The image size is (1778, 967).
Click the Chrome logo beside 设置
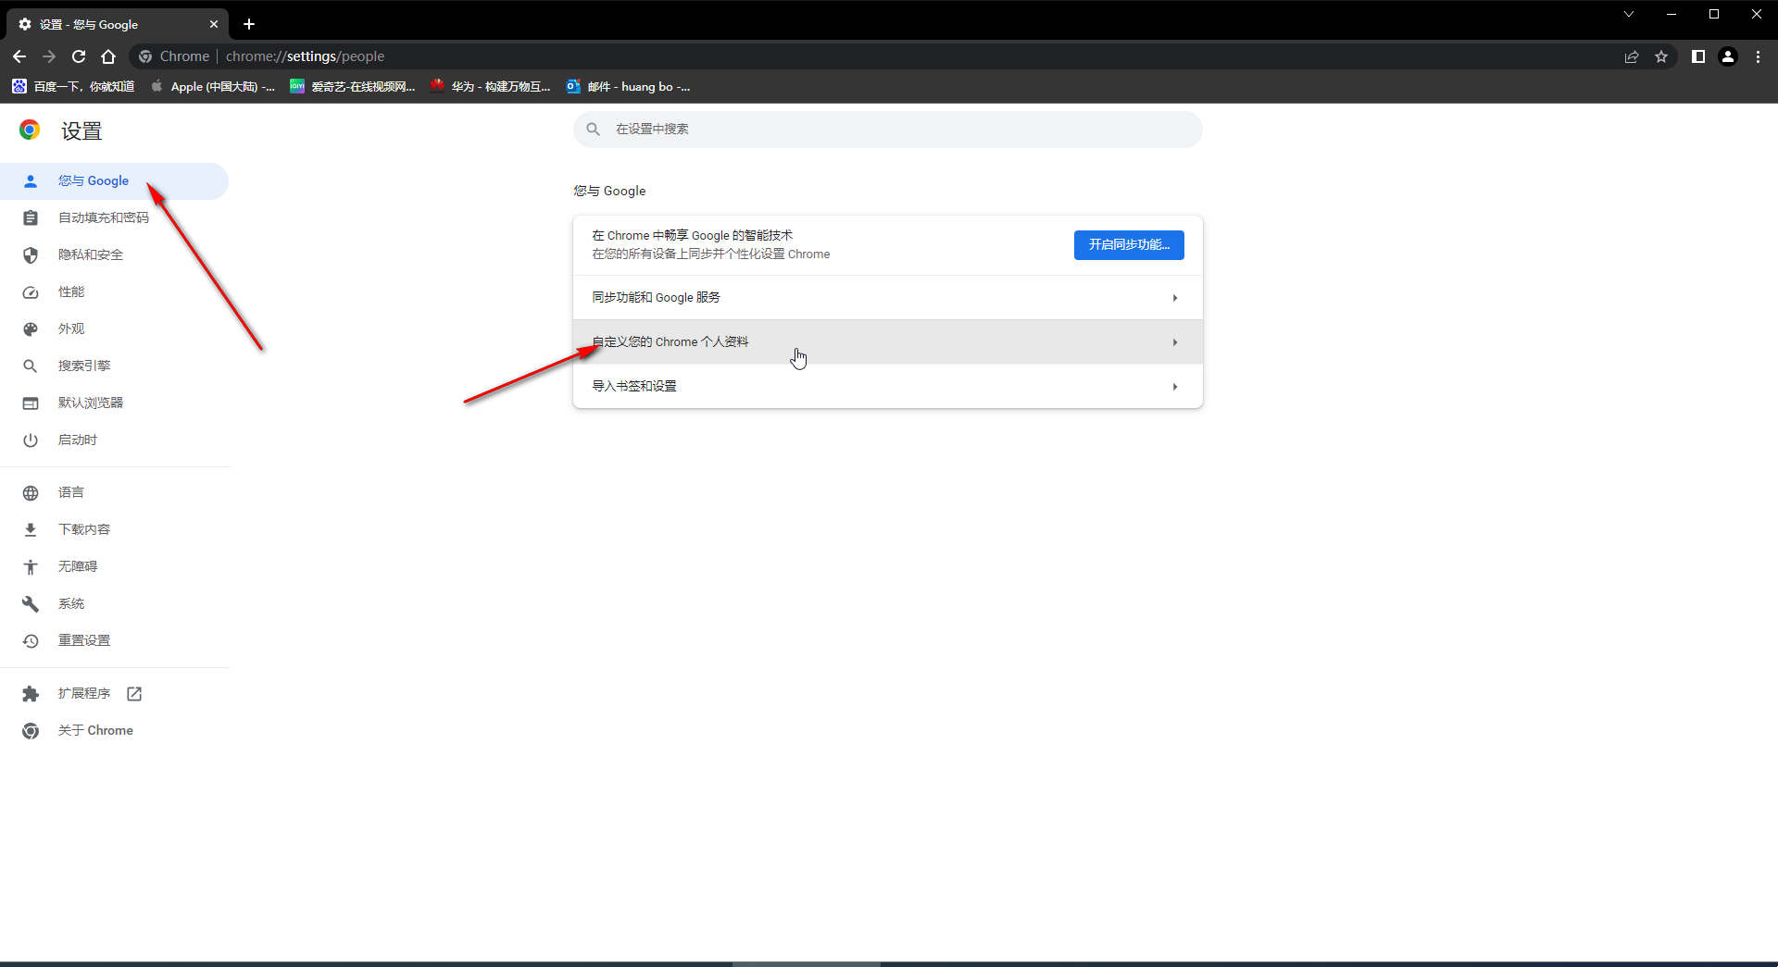pyautogui.click(x=30, y=130)
